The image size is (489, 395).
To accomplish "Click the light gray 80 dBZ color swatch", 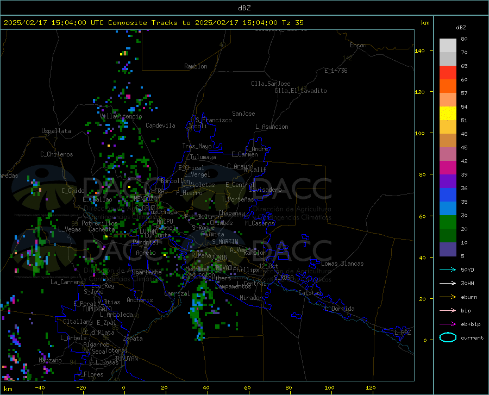I will (x=448, y=46).
